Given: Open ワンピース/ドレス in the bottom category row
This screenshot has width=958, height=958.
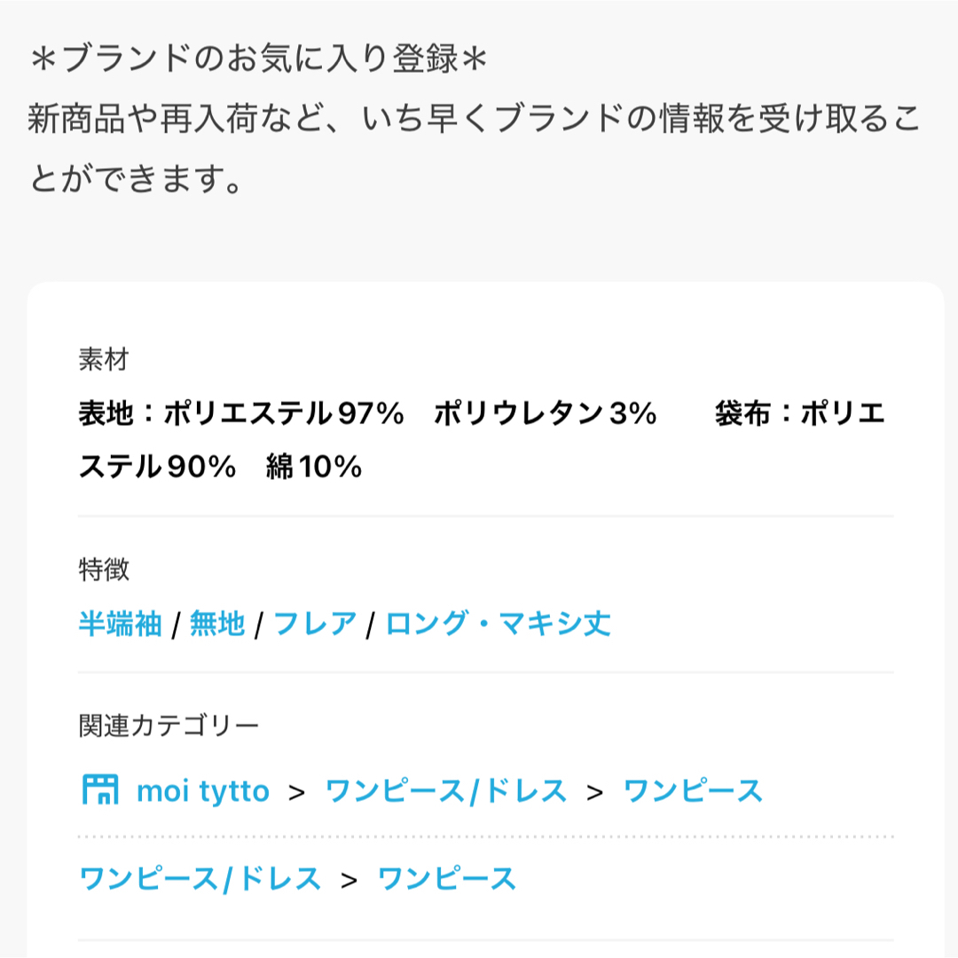Looking at the screenshot, I should click(200, 879).
